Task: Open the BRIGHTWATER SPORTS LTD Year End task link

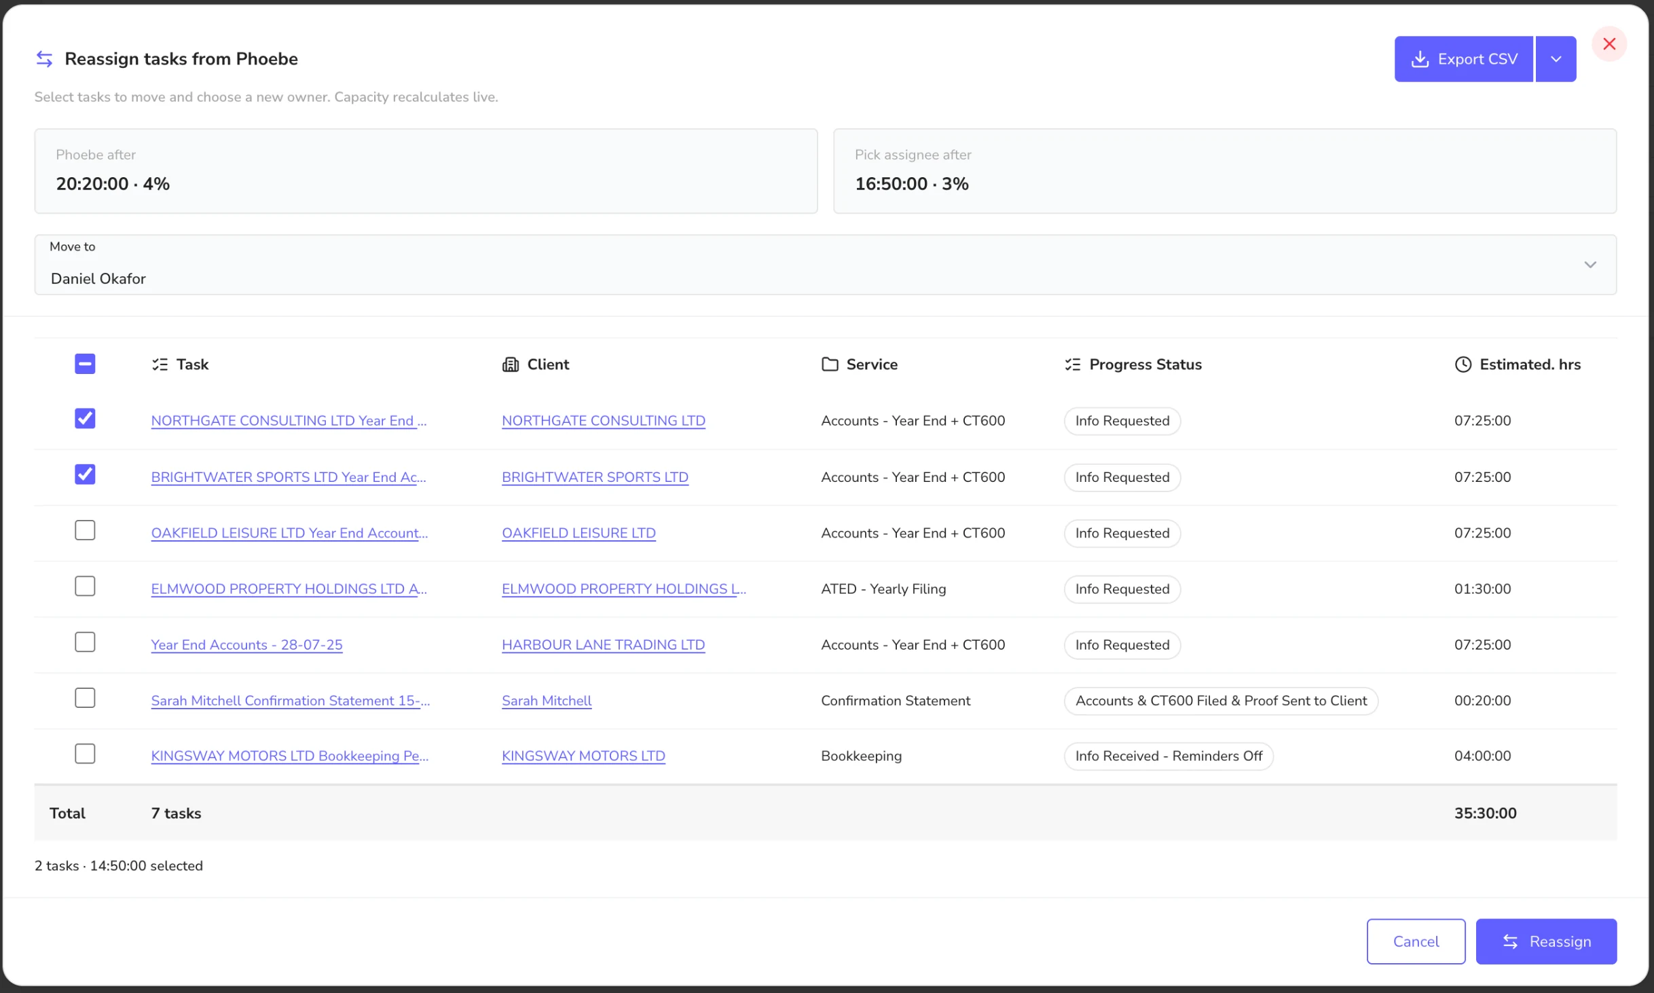Action: [x=289, y=477]
